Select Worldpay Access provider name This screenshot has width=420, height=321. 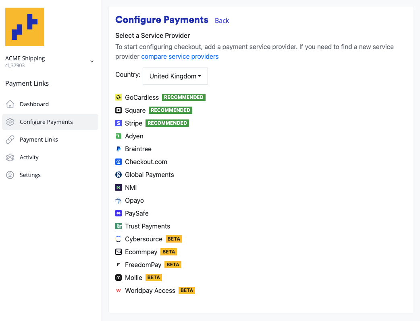(x=150, y=290)
